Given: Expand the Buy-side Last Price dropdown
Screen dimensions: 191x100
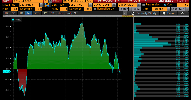Looking at the screenshot, I should coord(41,5).
